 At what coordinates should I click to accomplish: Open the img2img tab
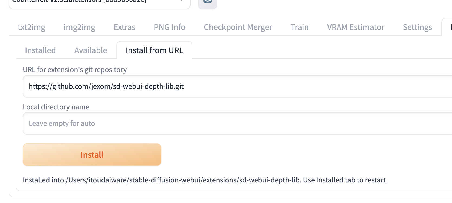click(79, 27)
